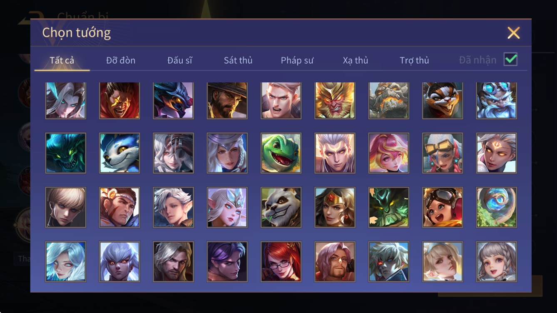Filter heroes by Xạ thủ tab
Viewport: 557px width, 313px height.
click(356, 60)
